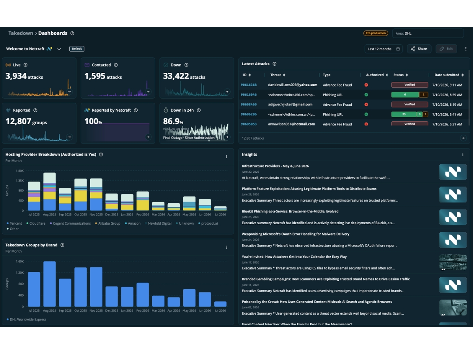Screen dimensions: 473x354
Task: Toggle DHL Worldwide Express legend series
Action: click(26, 319)
